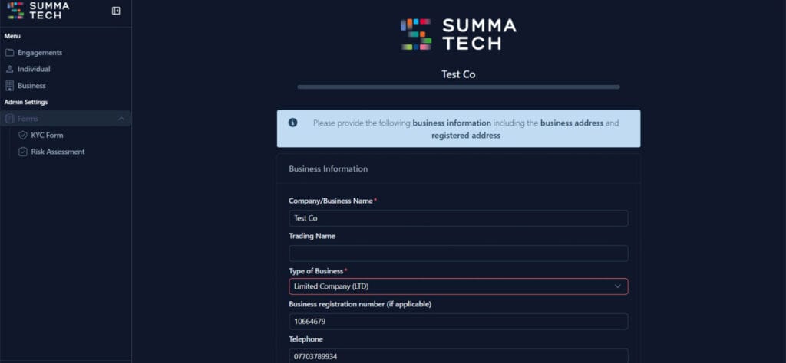This screenshot has height=363, width=786.
Task: Click the Business registration number field
Action: tap(458, 322)
